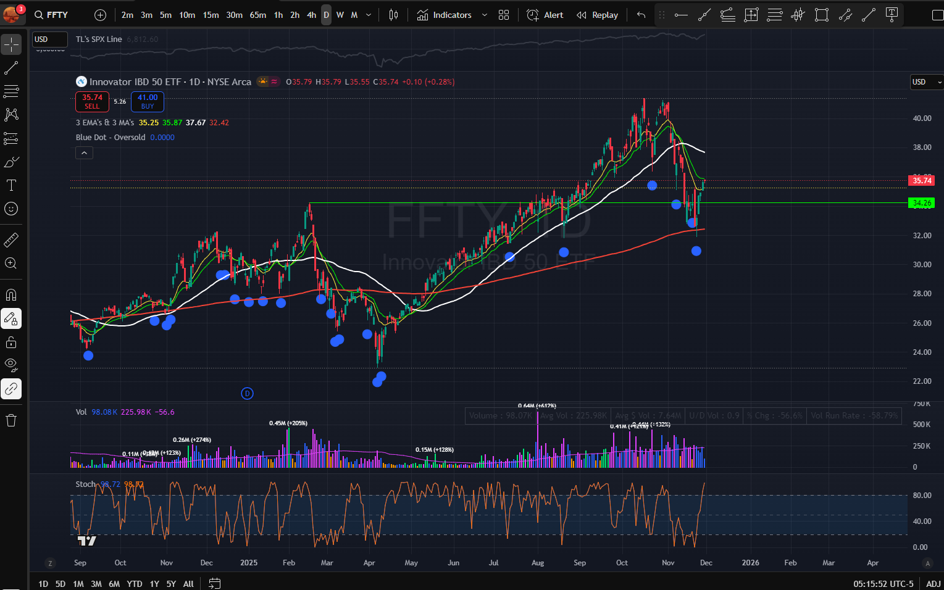Toggle stay in drawing mode

pyautogui.click(x=11, y=318)
